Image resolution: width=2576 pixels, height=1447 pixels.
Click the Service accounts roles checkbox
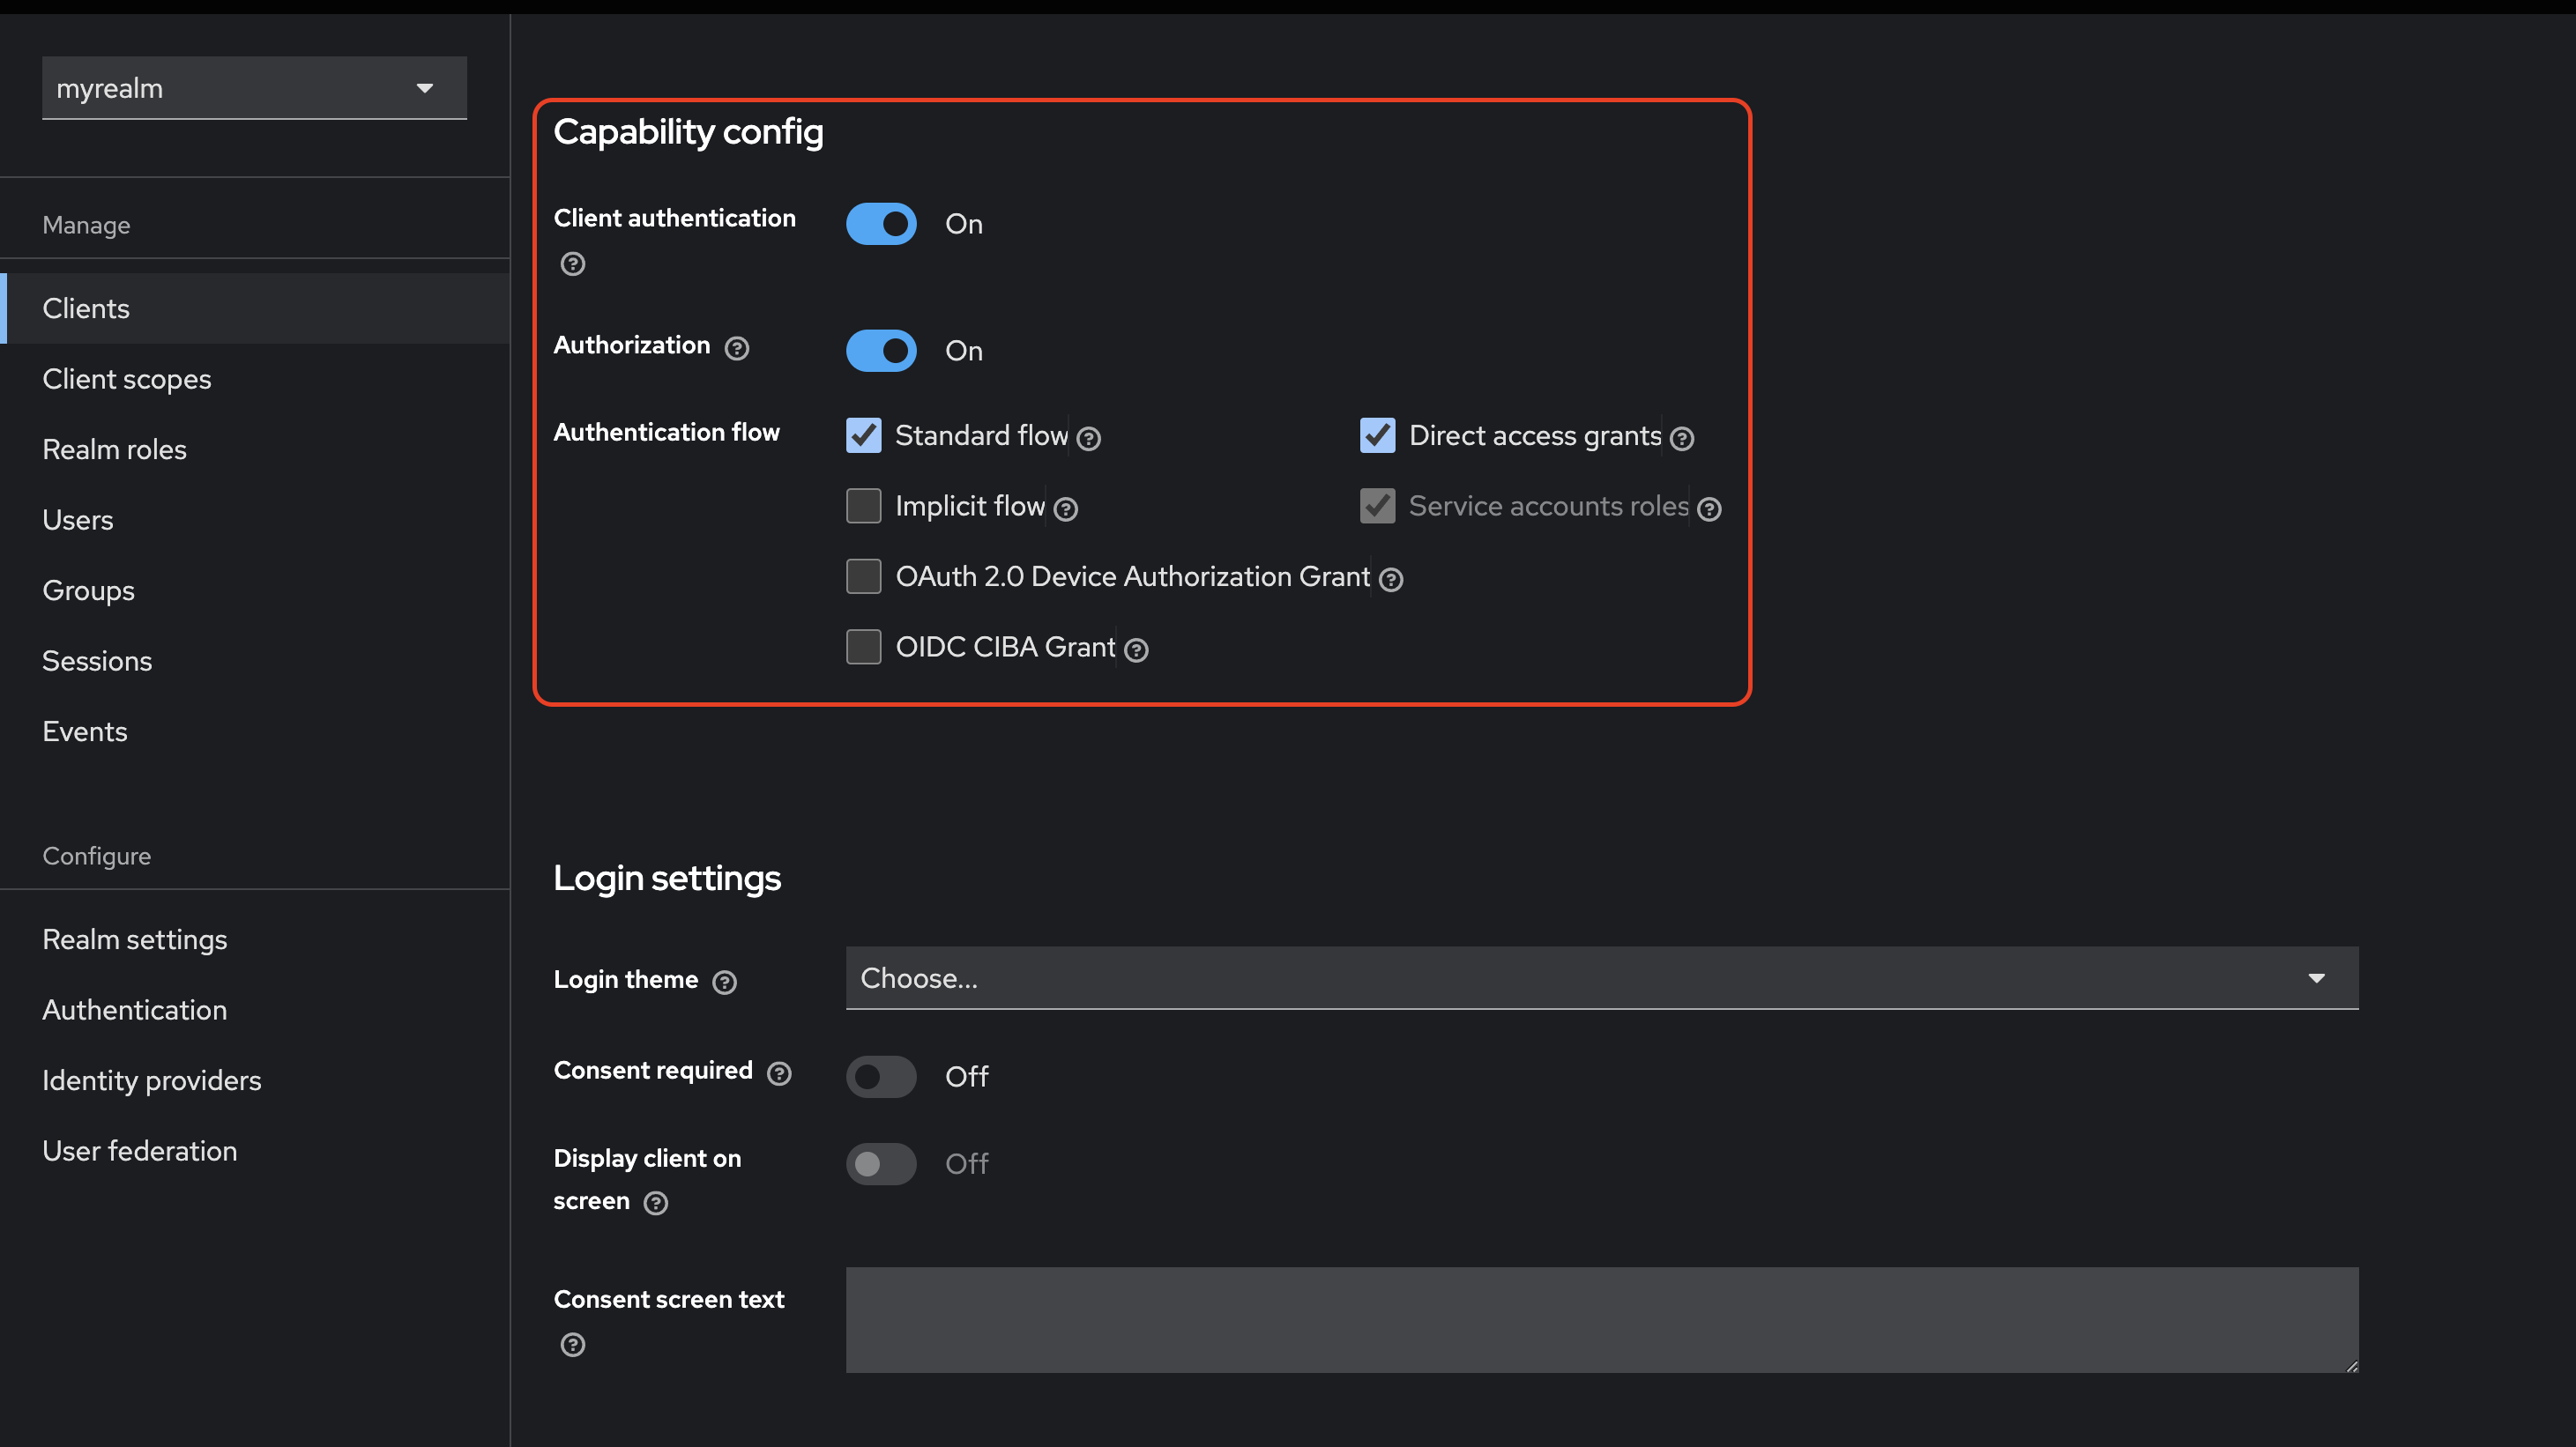coord(1377,506)
